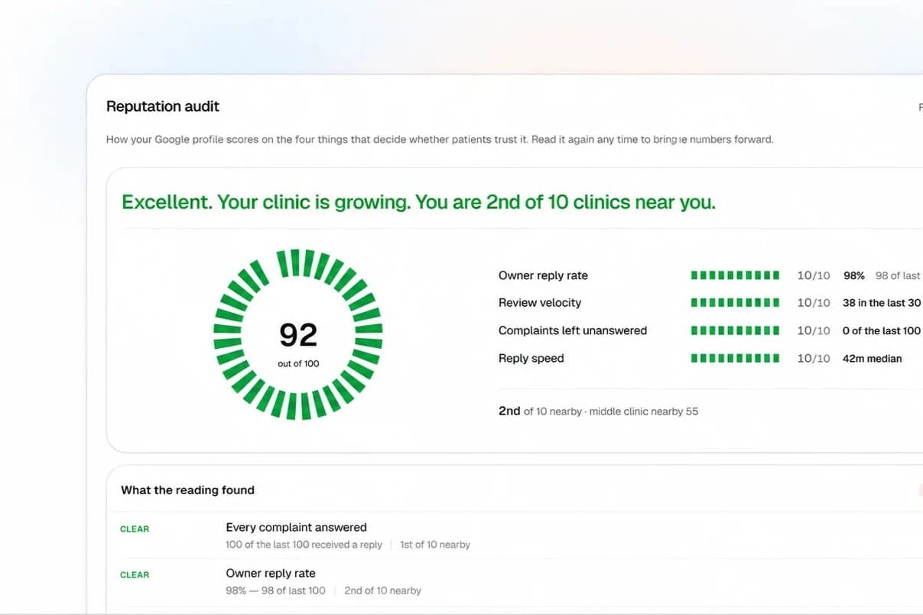Click the Complaints left unanswered progress bar
923x615 pixels.
735,330
